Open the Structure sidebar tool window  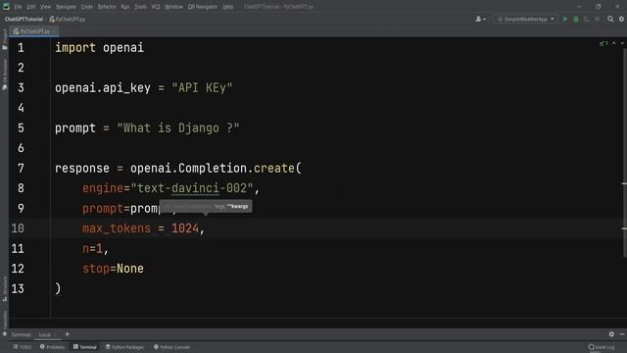[4, 288]
